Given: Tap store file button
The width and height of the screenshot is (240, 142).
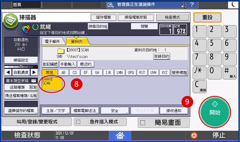Looking at the screenshot, I should coord(103,17).
